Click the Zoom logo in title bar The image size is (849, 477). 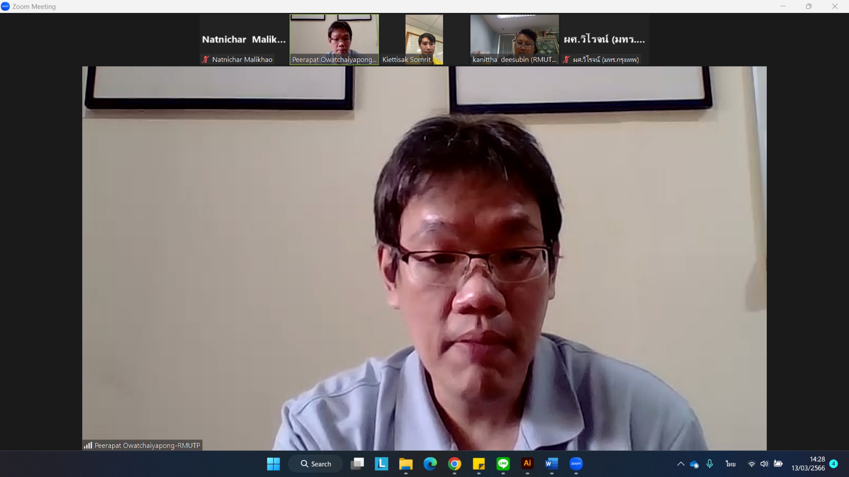pos(5,6)
